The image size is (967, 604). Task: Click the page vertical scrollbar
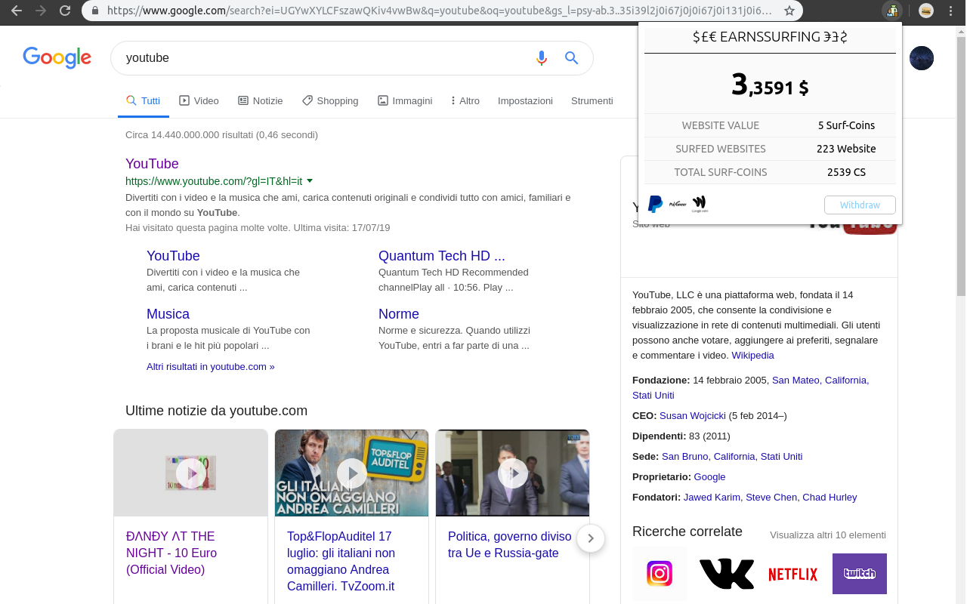[x=961, y=166]
